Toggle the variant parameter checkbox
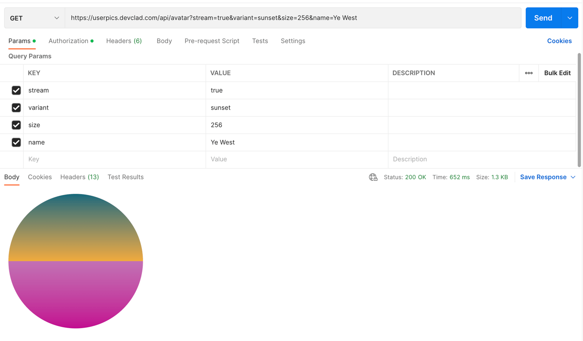The height and width of the screenshot is (341, 583). point(16,107)
